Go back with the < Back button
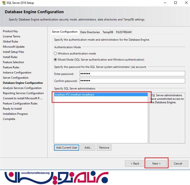The image size is (190, 185). click(x=135, y=163)
